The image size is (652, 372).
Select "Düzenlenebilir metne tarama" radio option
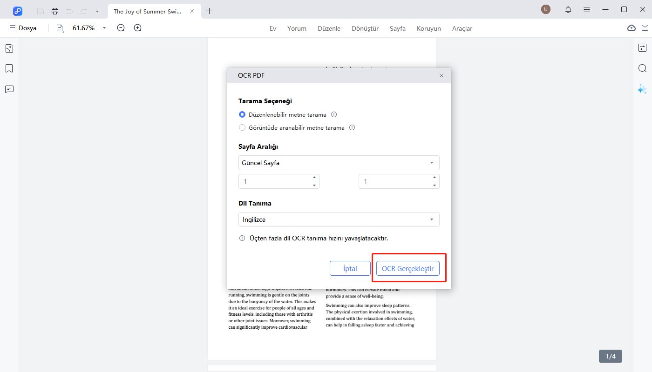click(x=242, y=114)
